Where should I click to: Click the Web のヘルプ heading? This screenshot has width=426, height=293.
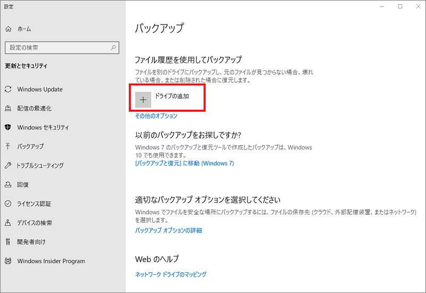(x=157, y=259)
